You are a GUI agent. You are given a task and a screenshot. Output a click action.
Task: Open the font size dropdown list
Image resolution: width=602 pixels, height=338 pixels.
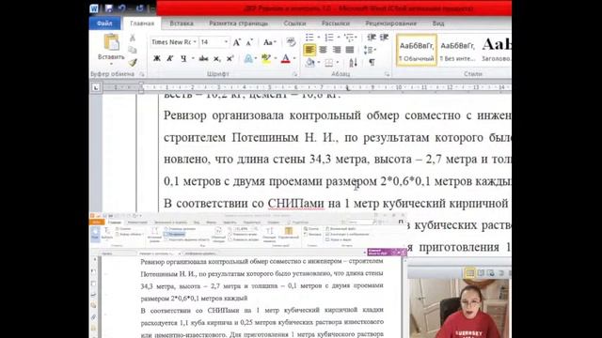click(x=226, y=42)
